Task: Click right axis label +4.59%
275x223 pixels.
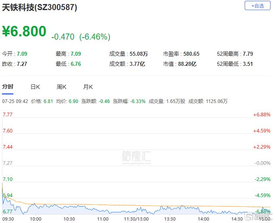Action: click(x=262, y=130)
